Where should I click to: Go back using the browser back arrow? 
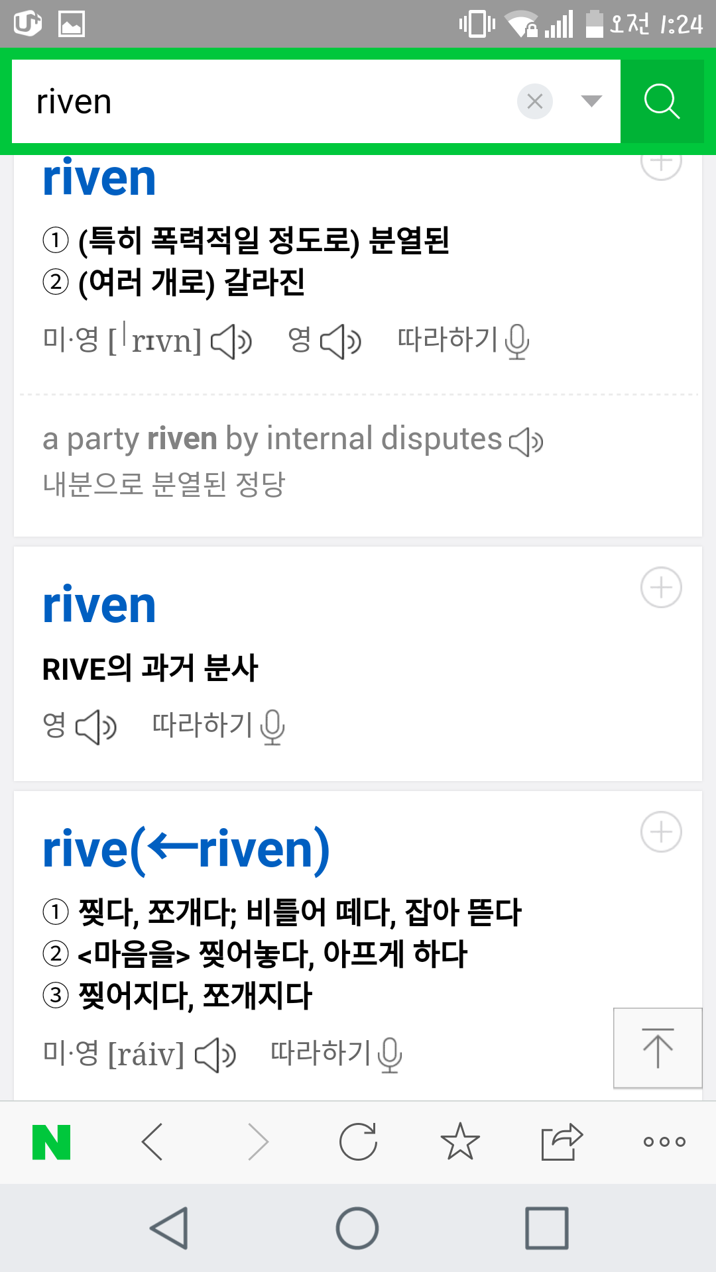coord(152,1142)
